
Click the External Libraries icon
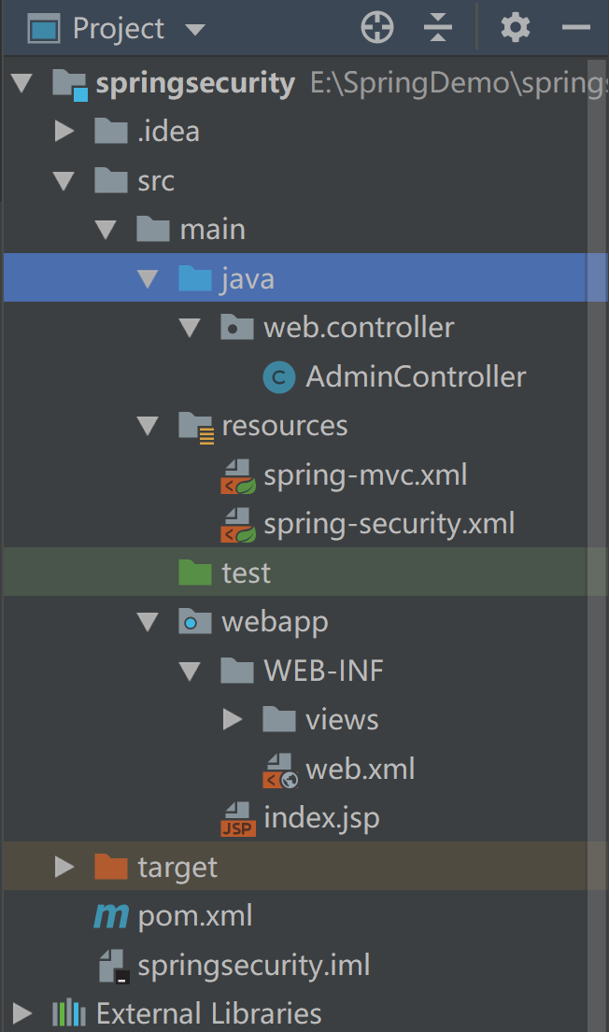[69, 1013]
